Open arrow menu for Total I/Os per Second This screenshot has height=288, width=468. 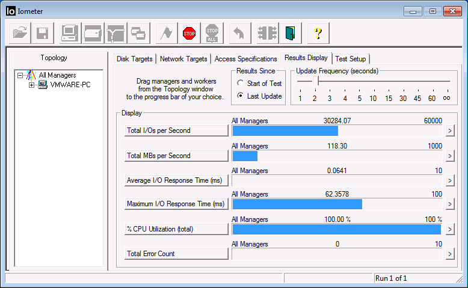pyautogui.click(x=449, y=131)
